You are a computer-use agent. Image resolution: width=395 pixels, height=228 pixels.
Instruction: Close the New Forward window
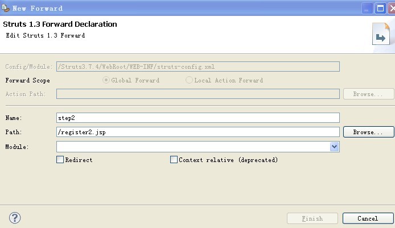(x=392, y=9)
